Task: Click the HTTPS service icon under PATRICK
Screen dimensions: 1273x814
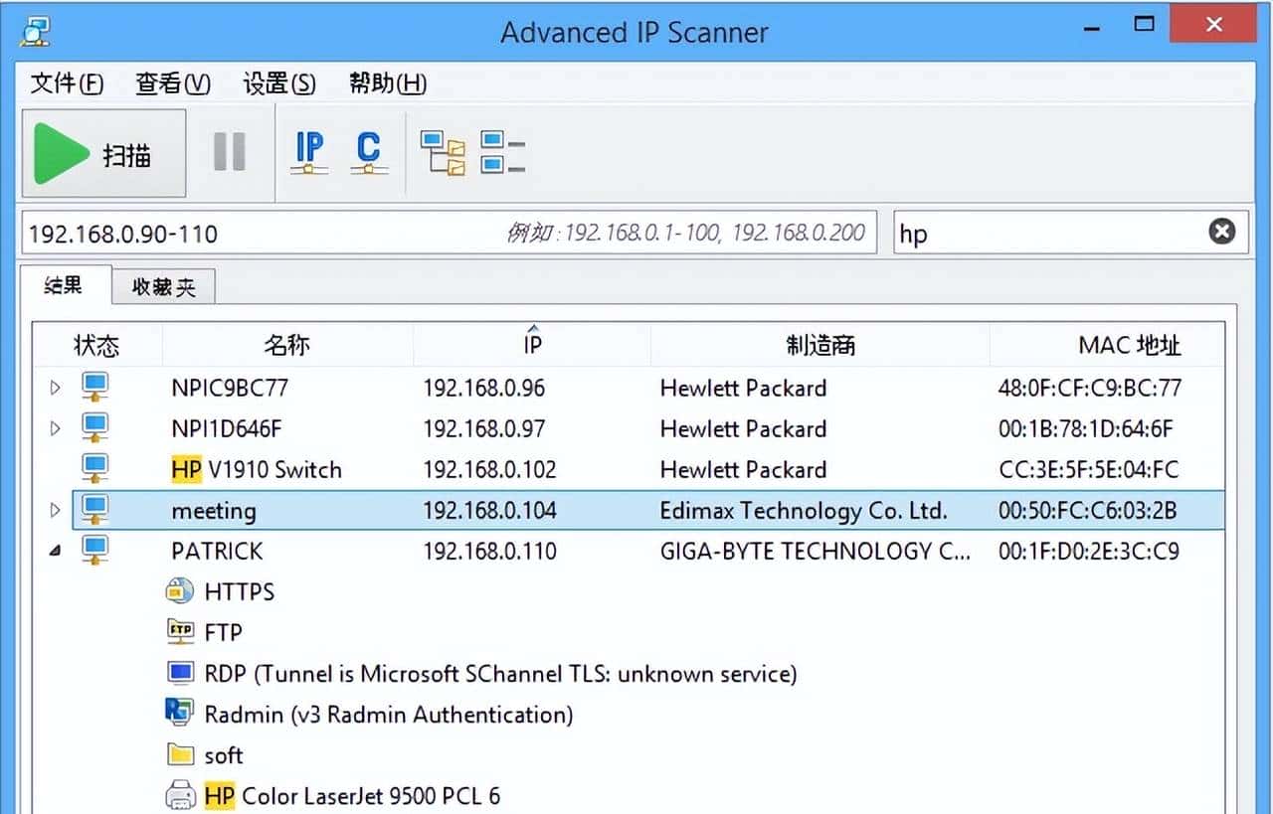Action: 179,591
